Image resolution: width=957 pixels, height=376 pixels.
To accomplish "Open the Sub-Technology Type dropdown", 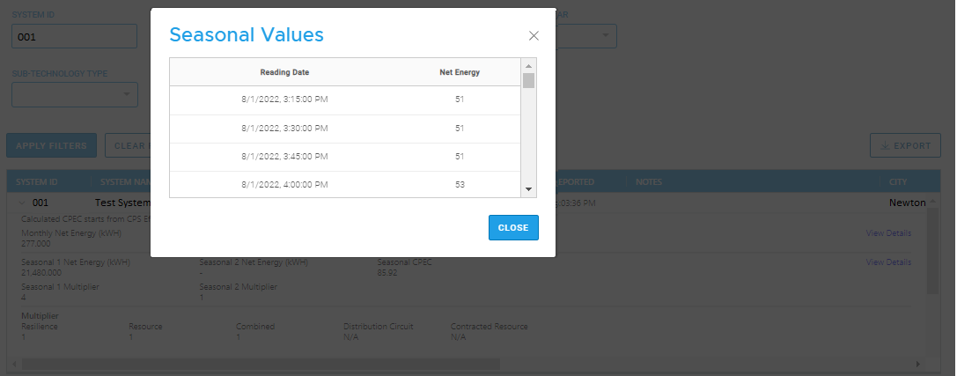I will (75, 94).
